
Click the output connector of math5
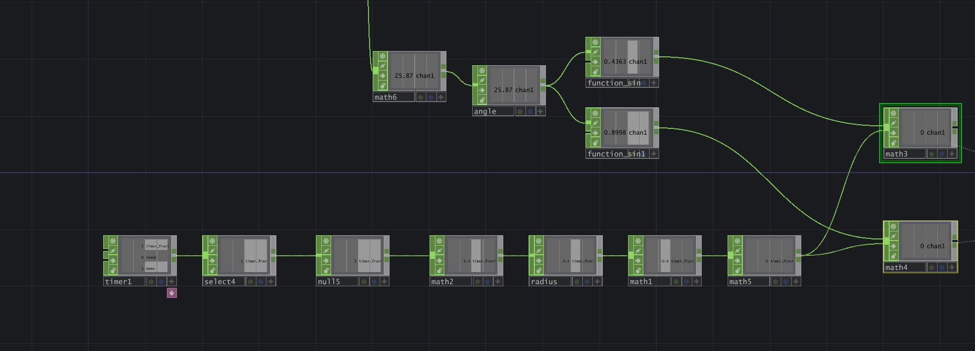799,256
